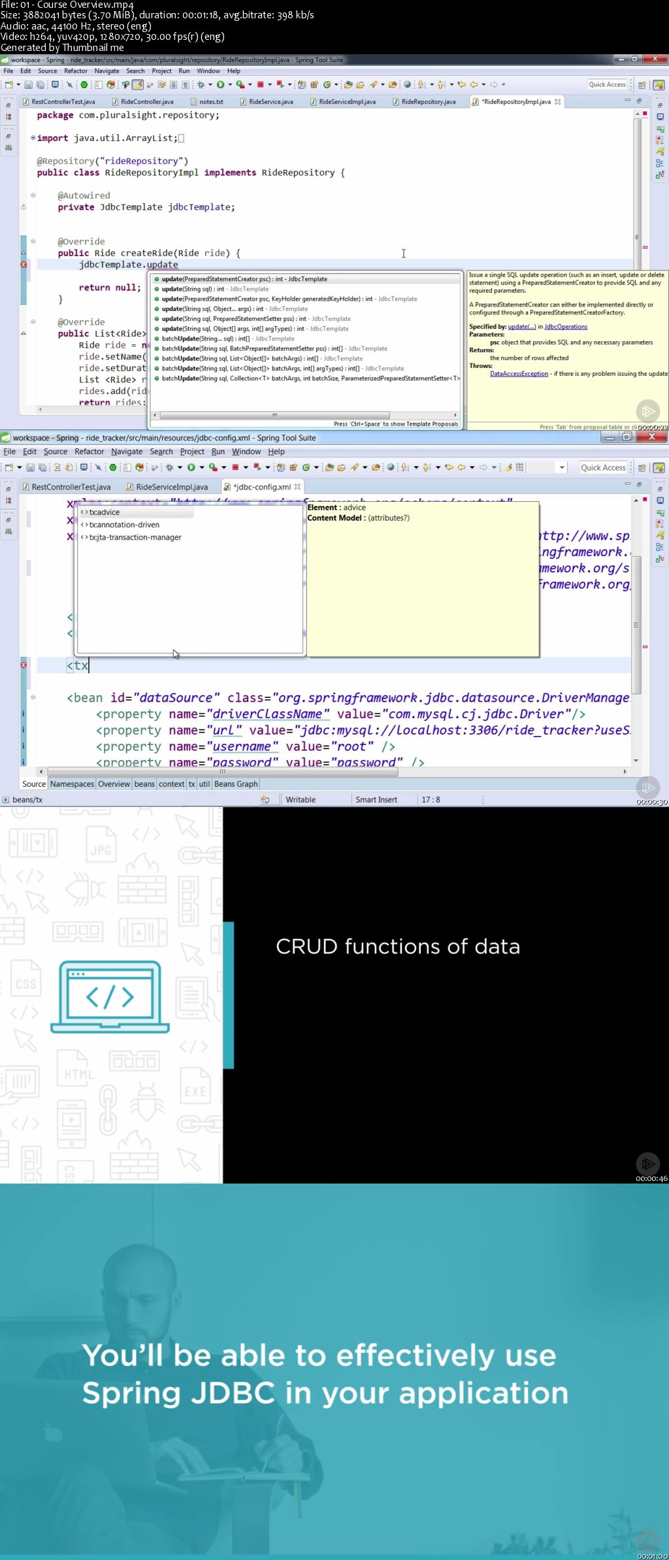Follow the update(...) link in Javadoc popup
This screenshot has width=669, height=1560.
521,327
